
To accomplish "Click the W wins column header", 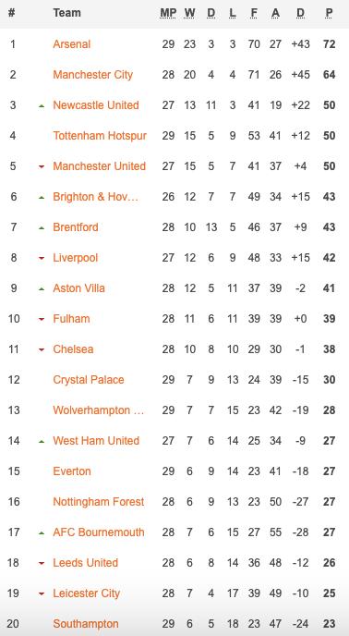I will pyautogui.click(x=189, y=13).
